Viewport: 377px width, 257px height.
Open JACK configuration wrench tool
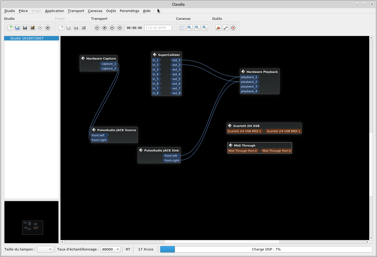click(226, 28)
